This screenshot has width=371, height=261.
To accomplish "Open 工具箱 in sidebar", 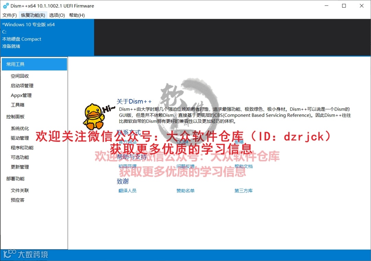I will pos(17,105).
